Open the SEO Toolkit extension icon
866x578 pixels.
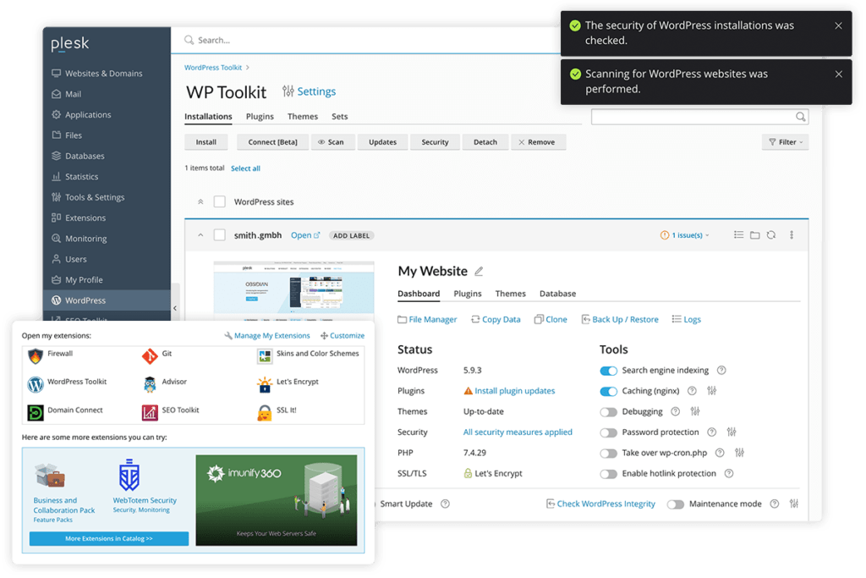point(150,413)
